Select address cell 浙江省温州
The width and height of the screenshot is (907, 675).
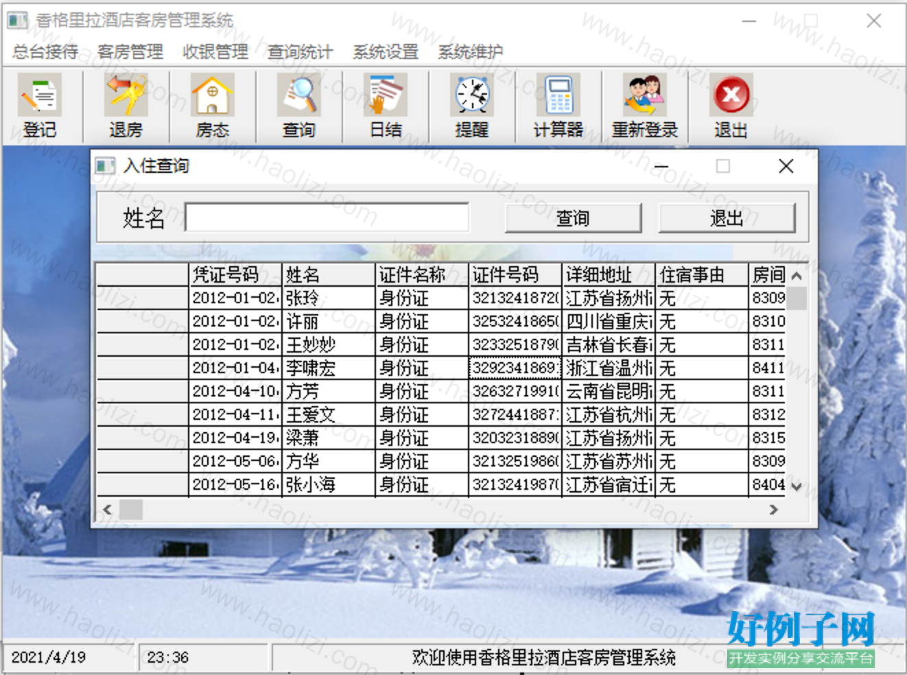pos(609,368)
